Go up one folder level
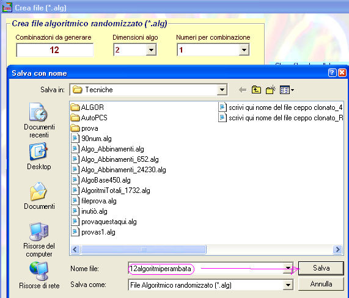The height and width of the screenshot is (298, 349). pos(256,90)
